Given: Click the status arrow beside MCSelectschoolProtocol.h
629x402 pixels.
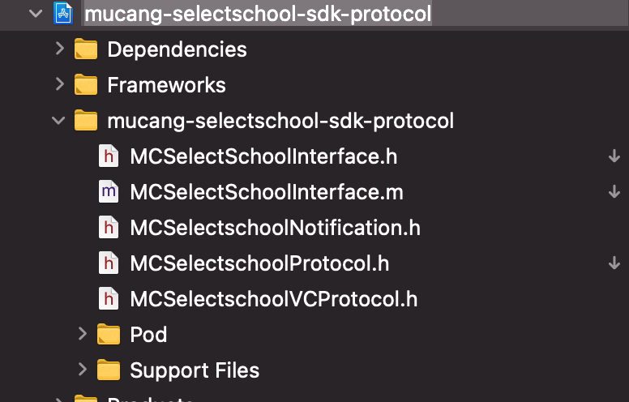Looking at the screenshot, I should pyautogui.click(x=614, y=263).
